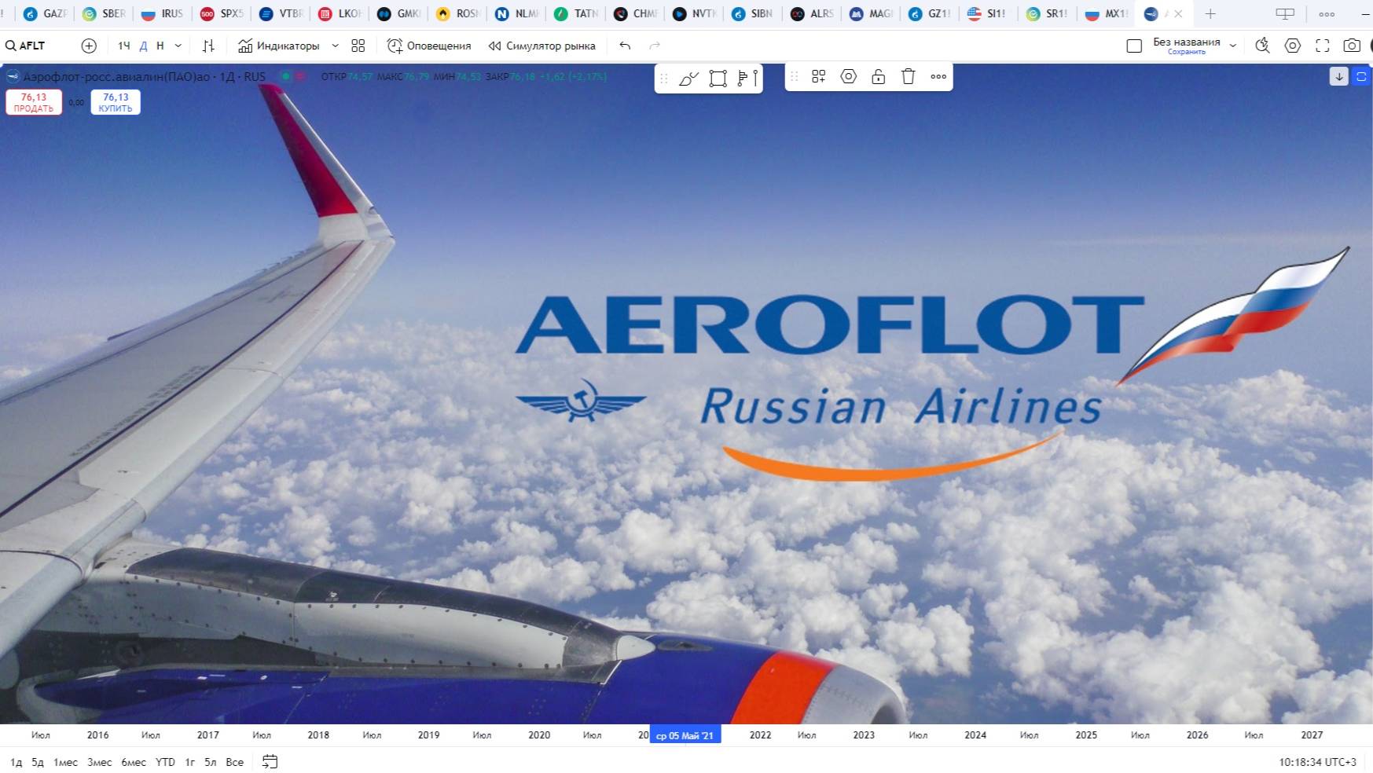Screen dimensions: 1373x773
Task: Open chart settings hexagon in top toolbar
Action: pyautogui.click(x=1292, y=46)
